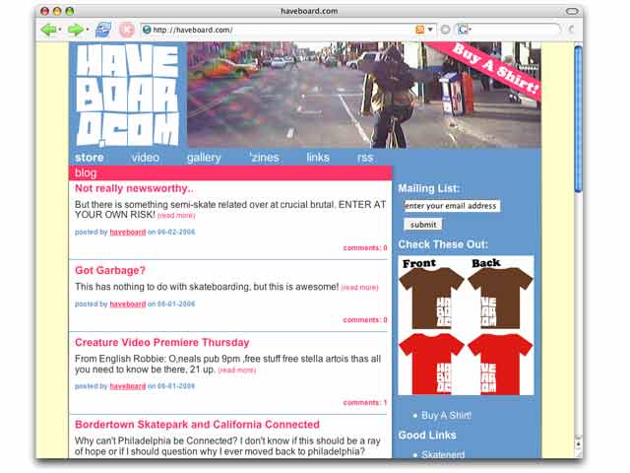The width and height of the screenshot is (630, 473).
Task: Click the enter your email address field
Action: coord(452,206)
